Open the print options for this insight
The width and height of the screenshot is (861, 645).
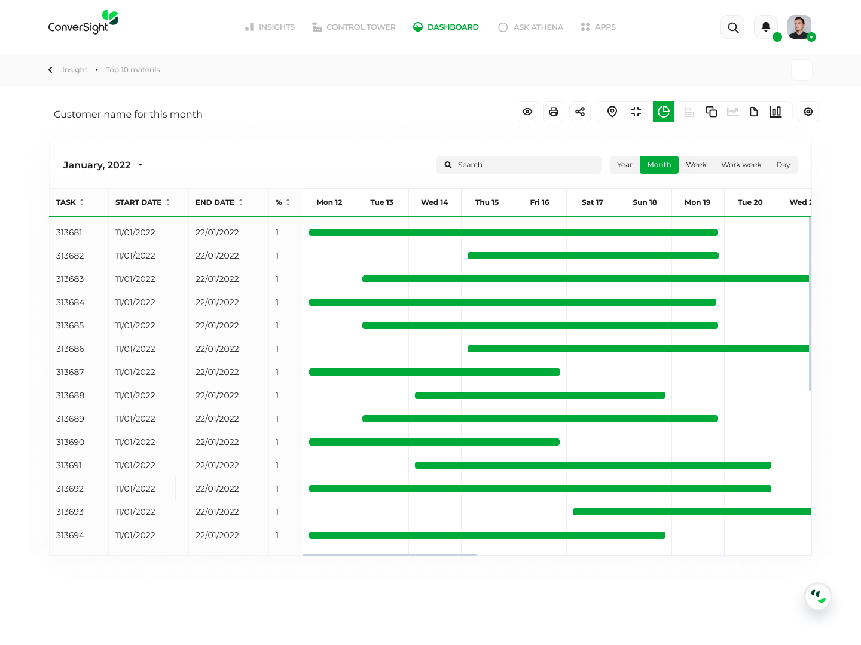[x=554, y=112]
